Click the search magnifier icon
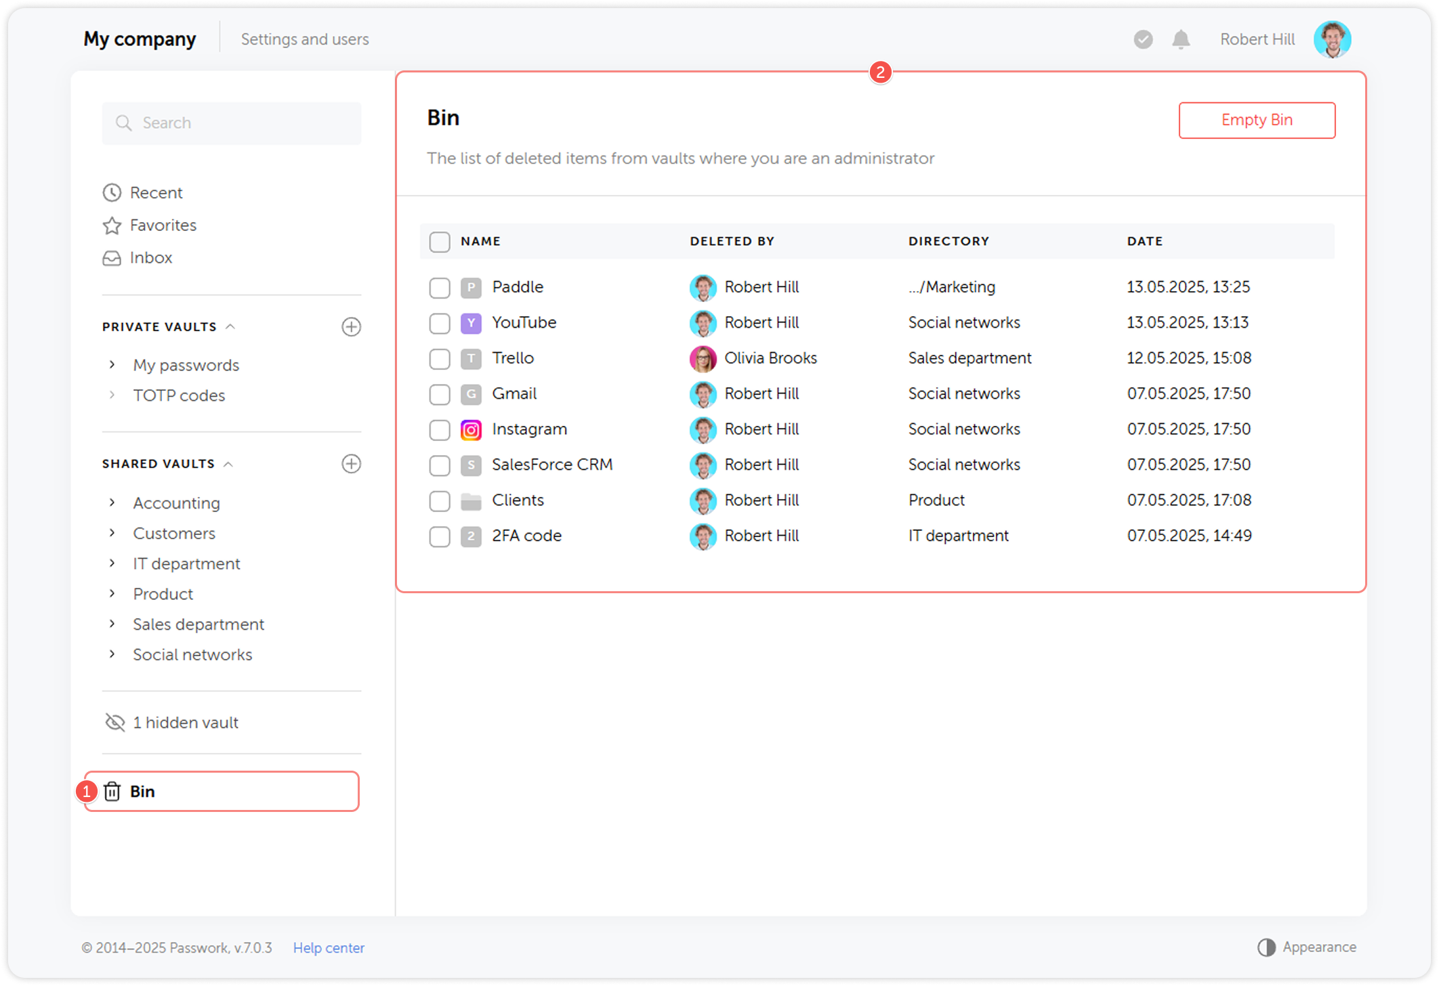Image resolution: width=1439 pixels, height=986 pixels. coord(124,123)
